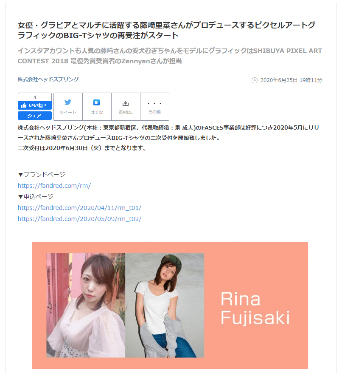Click the clock icon beside the date
This screenshot has height=374, width=342.
pos(254,80)
